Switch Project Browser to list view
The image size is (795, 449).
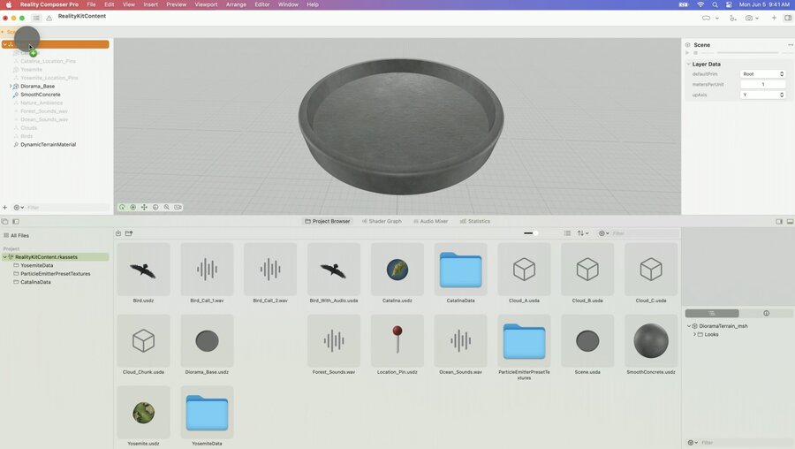(x=567, y=233)
